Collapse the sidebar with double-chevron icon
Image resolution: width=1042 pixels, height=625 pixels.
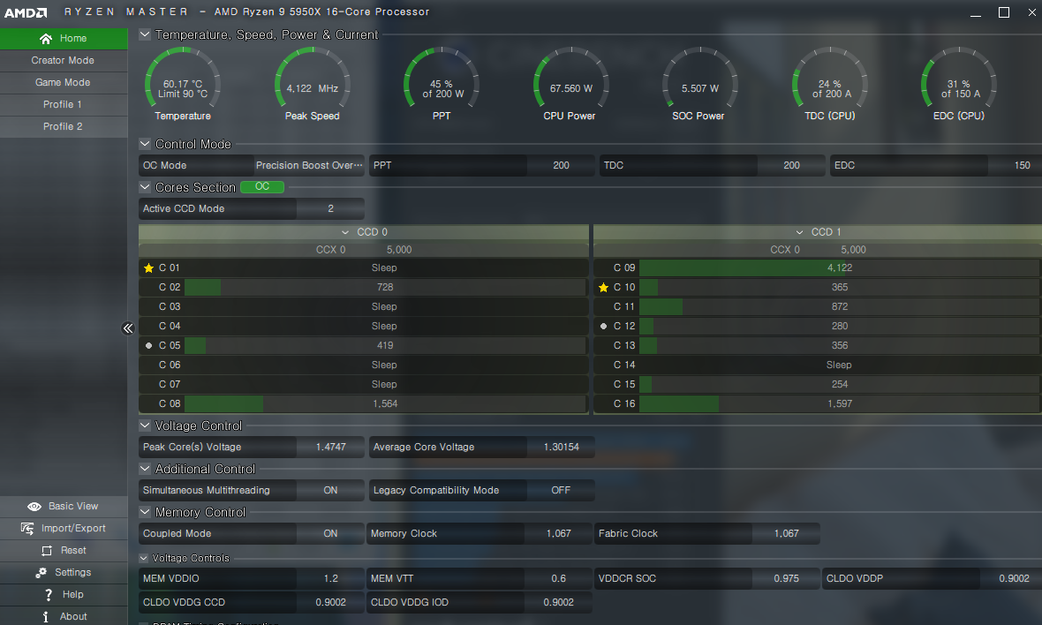pyautogui.click(x=127, y=328)
